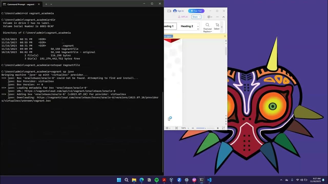This screenshot has width=328, height=184.
Task: Click the next page double arrow
Action: pyautogui.click(x=226, y=124)
